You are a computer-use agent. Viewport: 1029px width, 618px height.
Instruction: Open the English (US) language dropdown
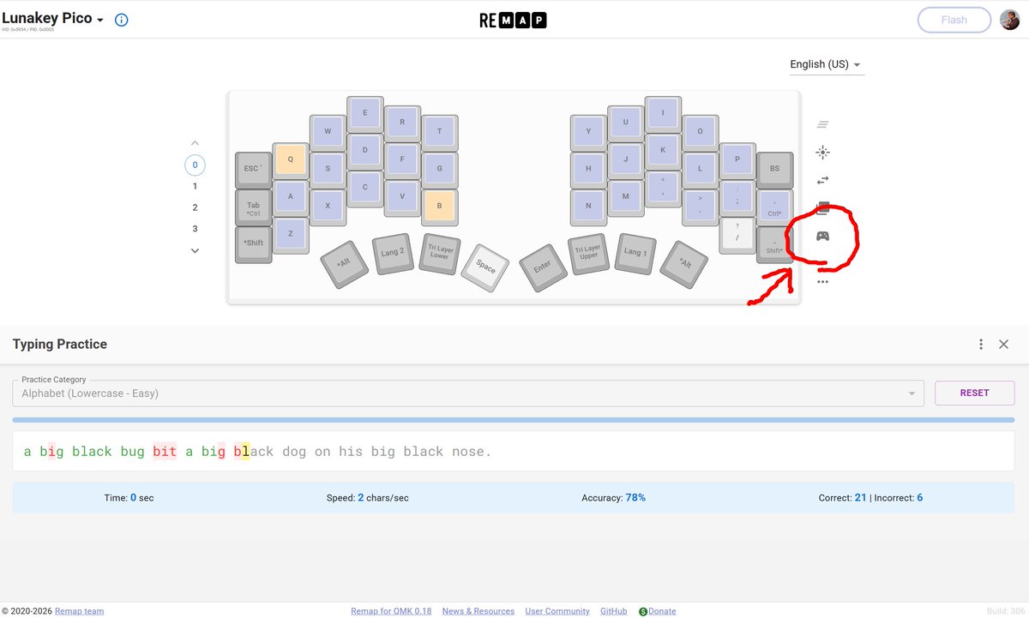tap(827, 64)
